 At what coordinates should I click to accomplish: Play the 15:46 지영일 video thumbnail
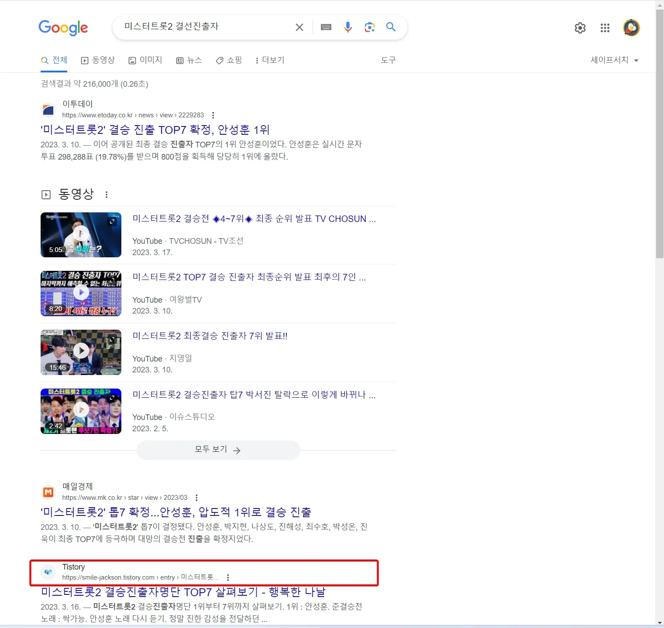81,352
